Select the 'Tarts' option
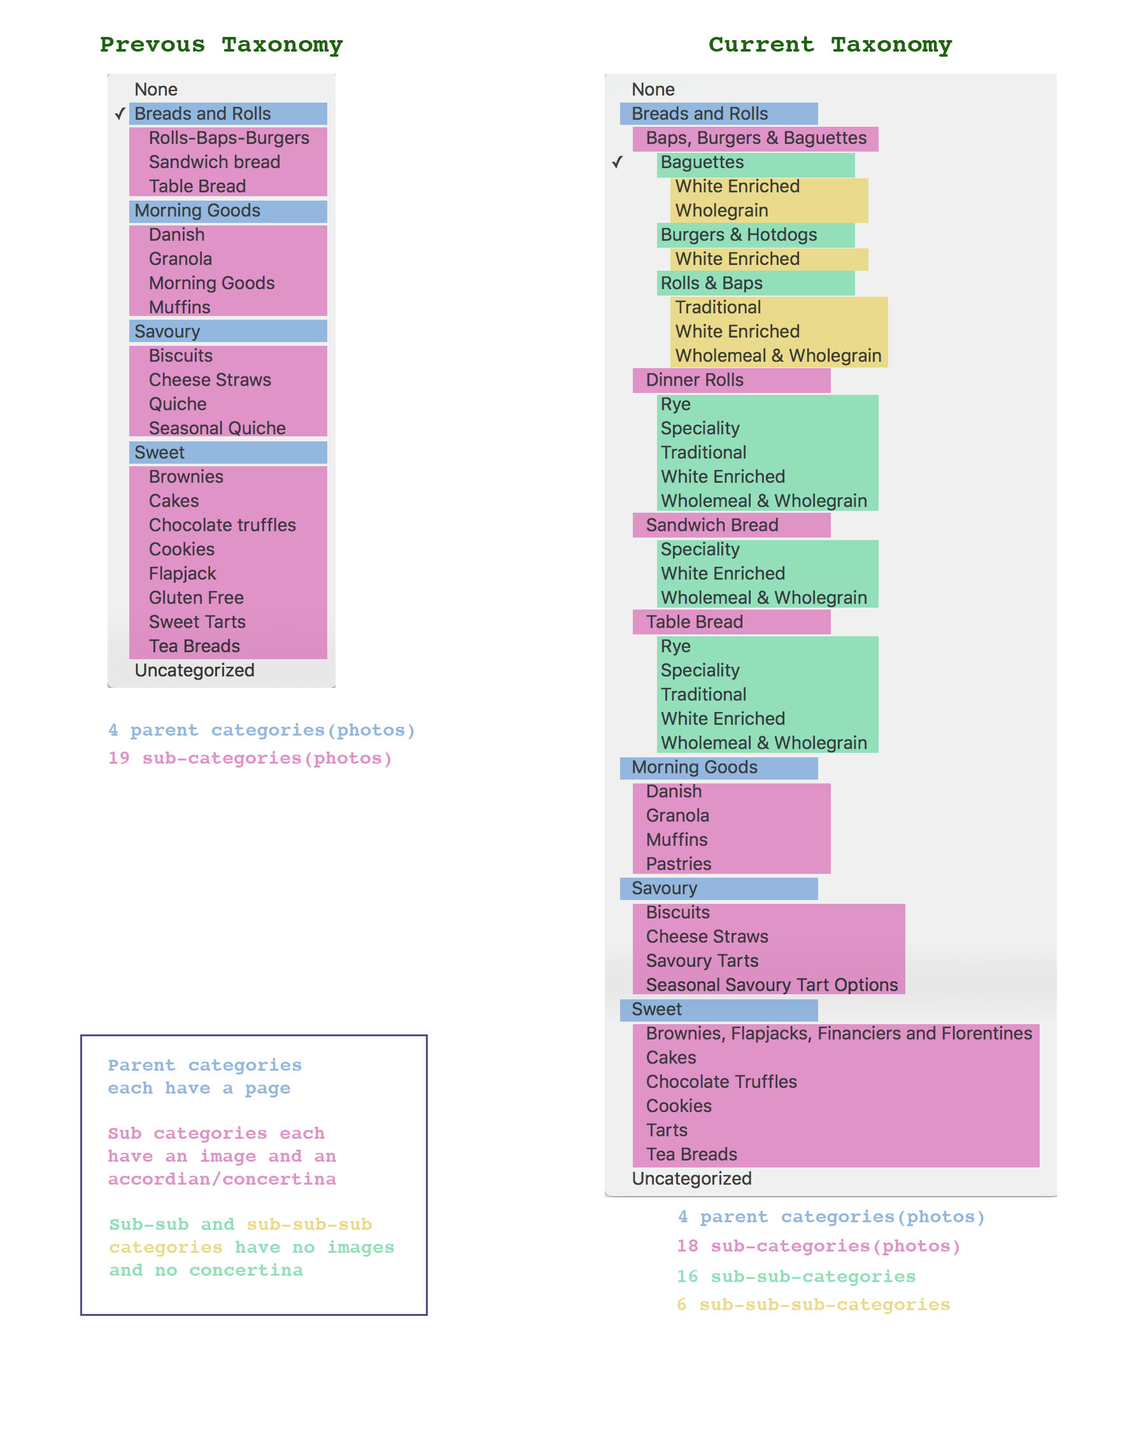The image size is (1146, 1449). point(666,1129)
